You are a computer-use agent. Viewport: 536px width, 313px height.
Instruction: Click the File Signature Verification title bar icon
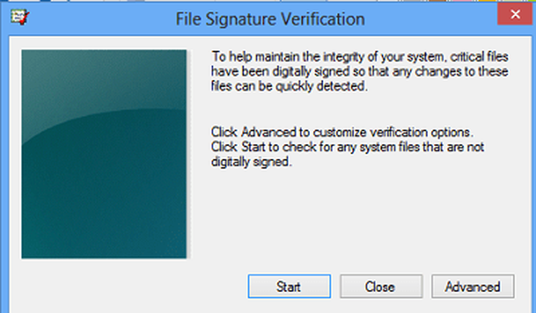pos(20,17)
